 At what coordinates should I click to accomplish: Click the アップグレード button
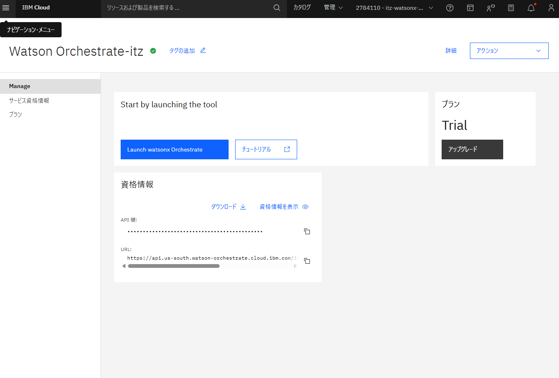coord(472,149)
